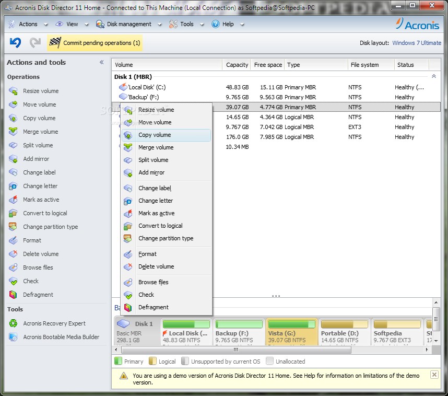Image resolution: width=448 pixels, height=396 pixels.
Task: Click the Defragment icon in left sidebar
Action: 13,295
